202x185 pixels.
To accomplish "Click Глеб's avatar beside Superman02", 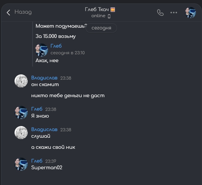I will [21, 164].
